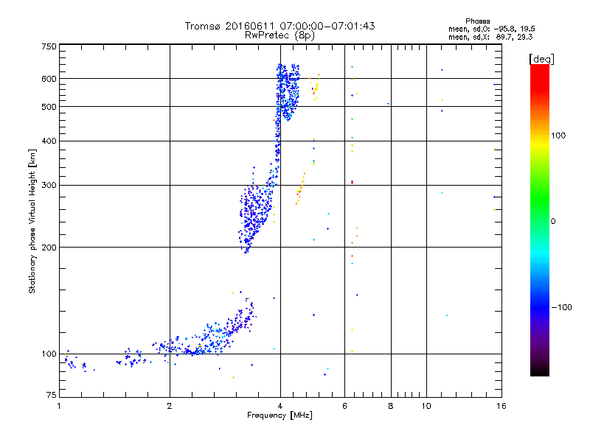Click the x-axis tick label '1'

click(59, 406)
